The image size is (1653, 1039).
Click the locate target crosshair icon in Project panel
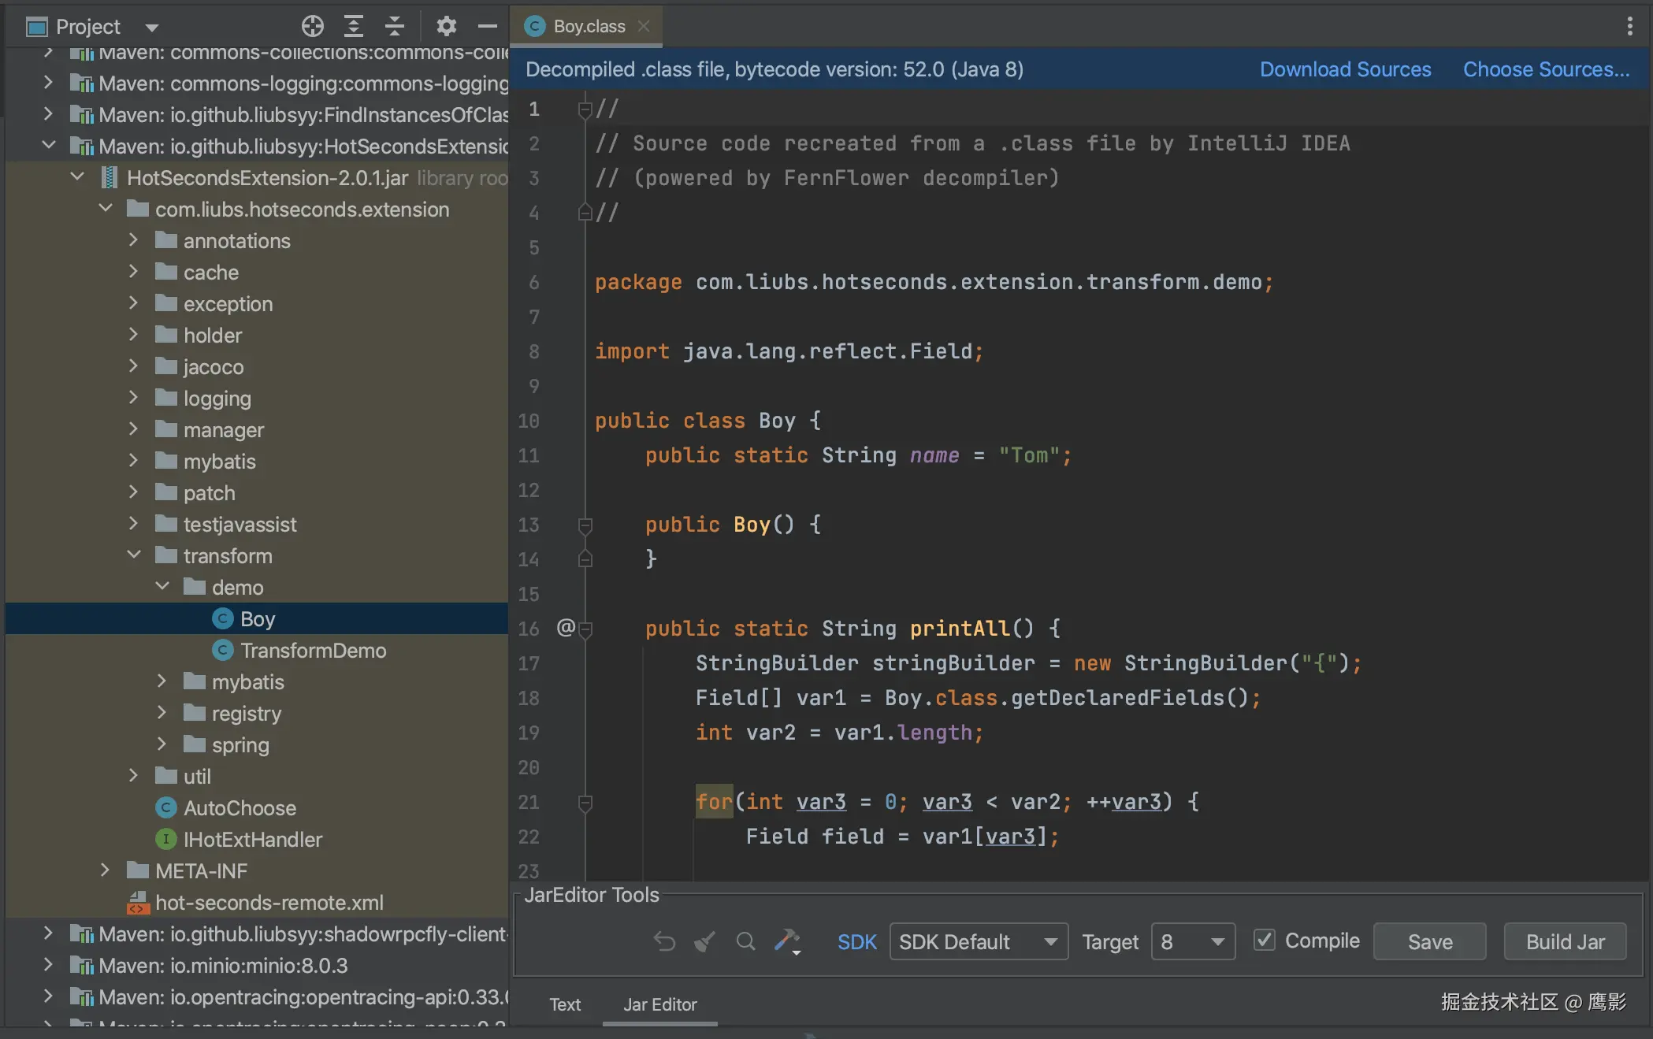pos(312,26)
